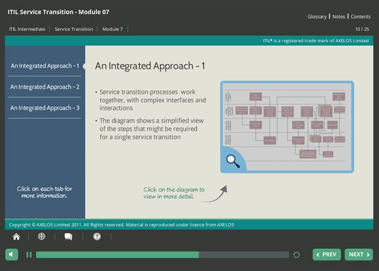
Task: Select the An Integrated Approach - 2 tab
Action: click(x=45, y=87)
